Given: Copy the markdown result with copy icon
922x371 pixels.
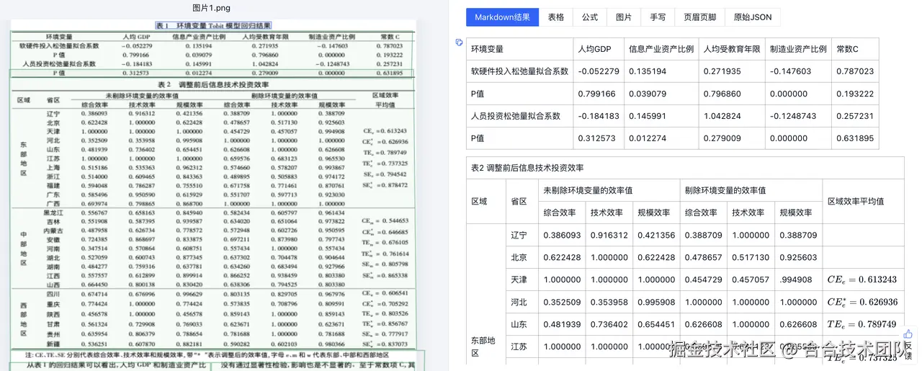Looking at the screenshot, I should 459,43.
